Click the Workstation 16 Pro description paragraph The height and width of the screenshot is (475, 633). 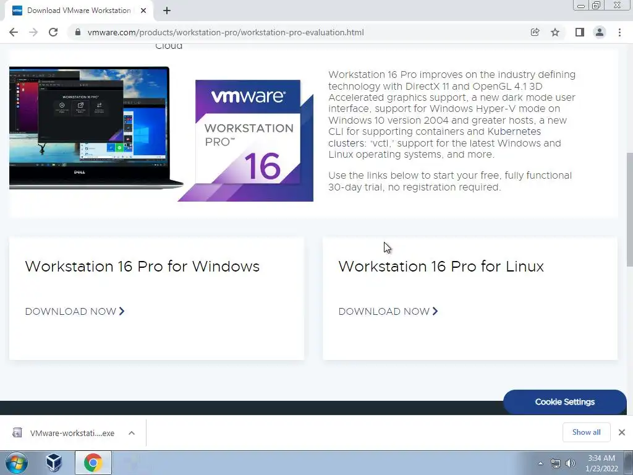[451, 114]
